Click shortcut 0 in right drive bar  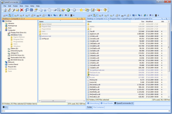tap(134, 16)
